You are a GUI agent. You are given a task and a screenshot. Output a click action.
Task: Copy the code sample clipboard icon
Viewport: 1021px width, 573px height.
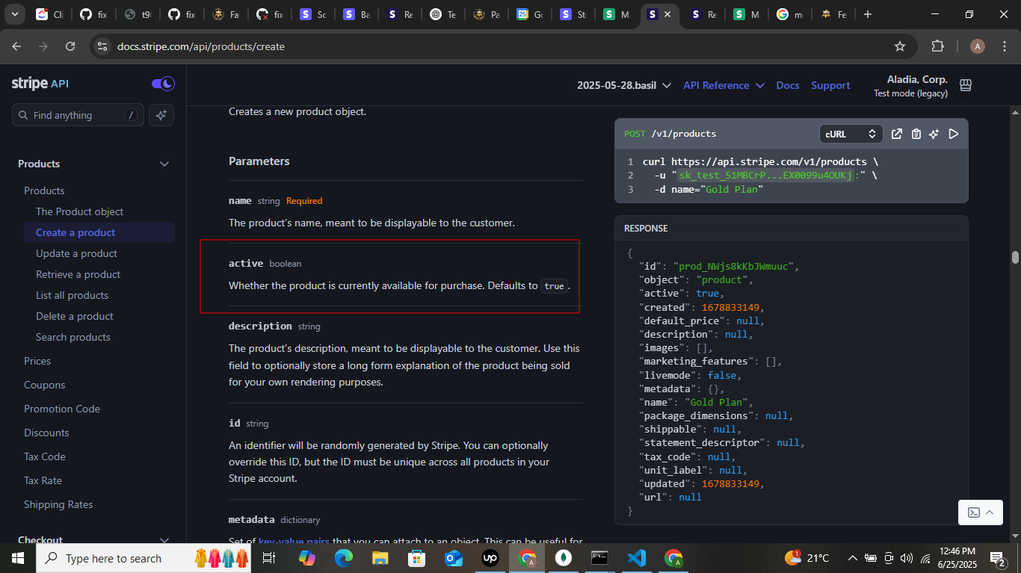coord(916,134)
